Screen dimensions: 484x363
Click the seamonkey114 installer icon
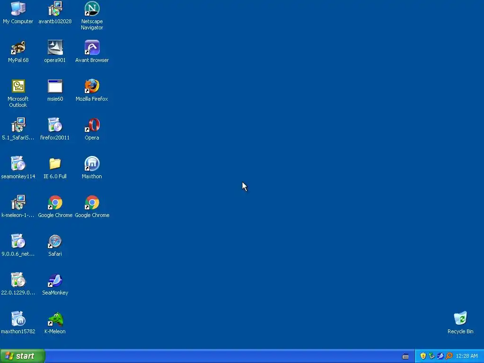click(x=18, y=164)
